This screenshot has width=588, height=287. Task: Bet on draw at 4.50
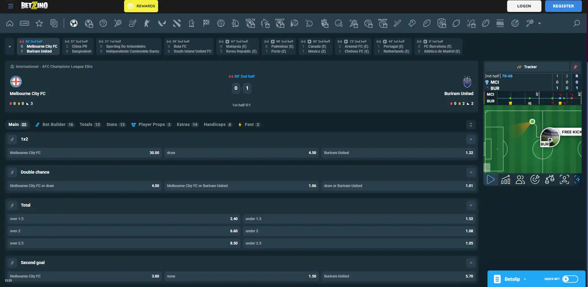pos(241,153)
